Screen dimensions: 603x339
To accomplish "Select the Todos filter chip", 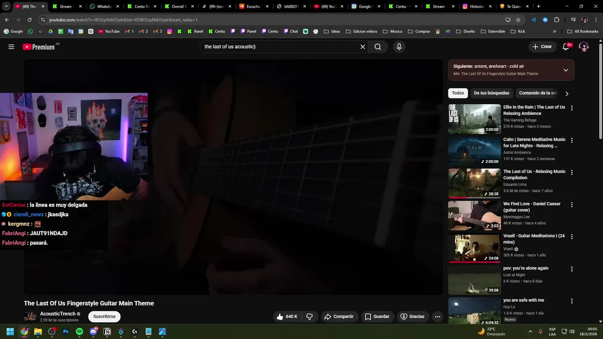I will tap(458, 93).
